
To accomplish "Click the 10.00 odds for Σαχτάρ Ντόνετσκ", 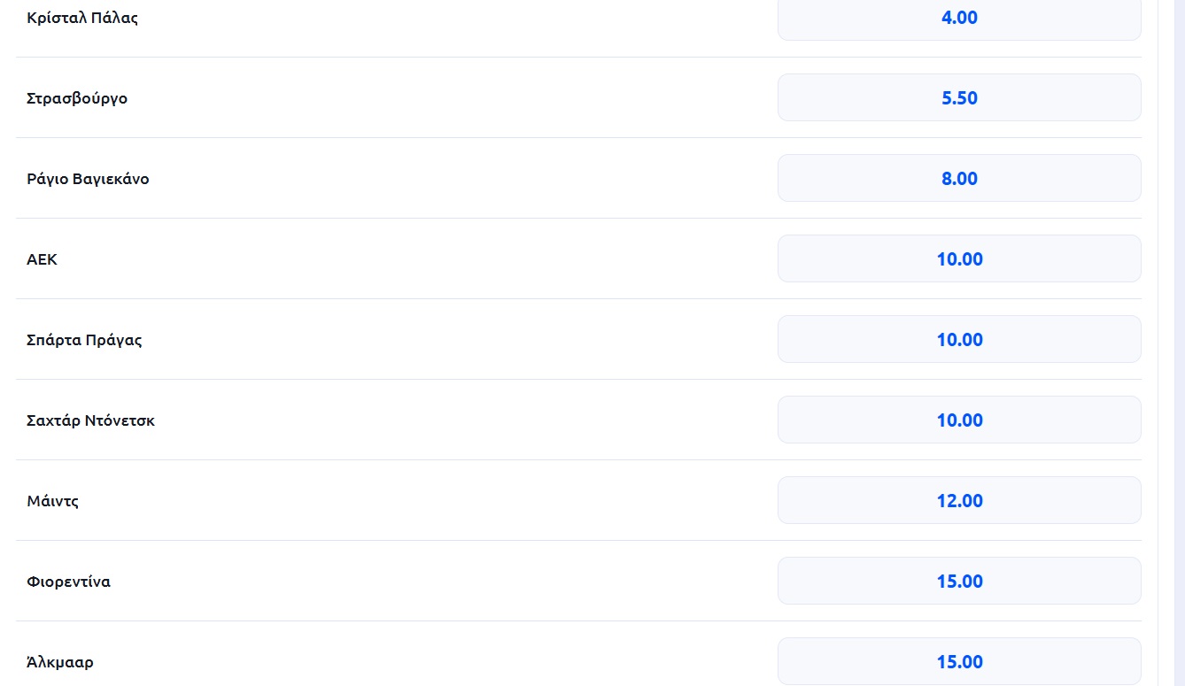I will (959, 420).
